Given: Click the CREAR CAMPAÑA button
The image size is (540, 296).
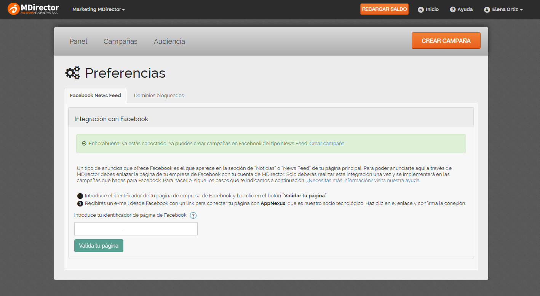Looking at the screenshot, I should point(446,41).
